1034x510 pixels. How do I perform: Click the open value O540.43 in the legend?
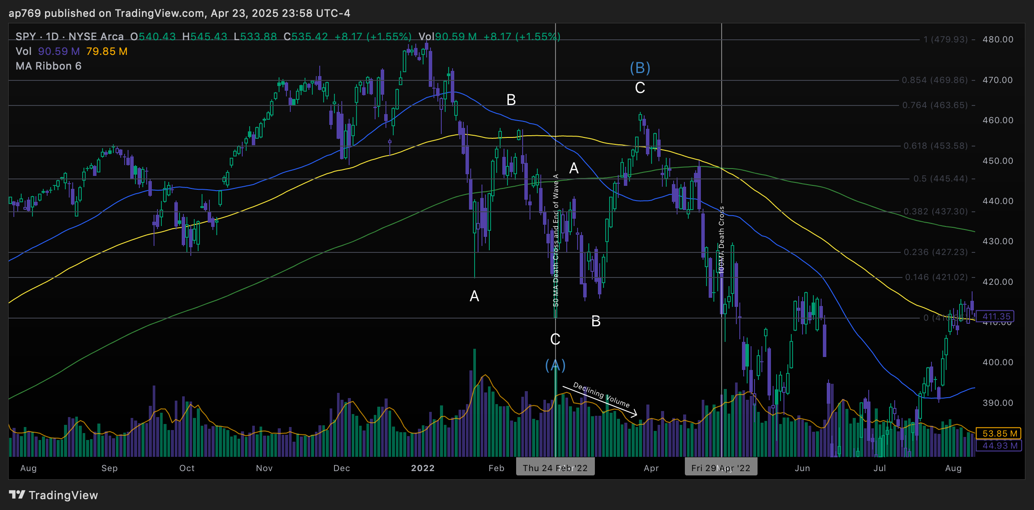[153, 37]
